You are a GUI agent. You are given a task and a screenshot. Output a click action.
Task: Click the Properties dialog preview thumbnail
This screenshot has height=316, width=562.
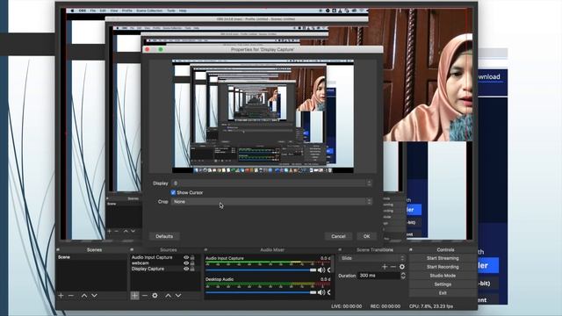[x=263, y=117]
